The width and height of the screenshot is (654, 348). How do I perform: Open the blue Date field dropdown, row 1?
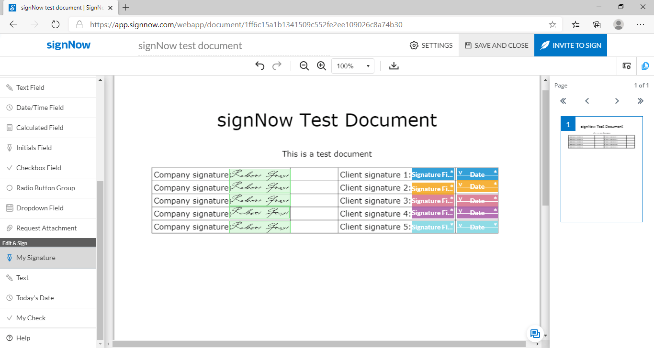tap(477, 174)
